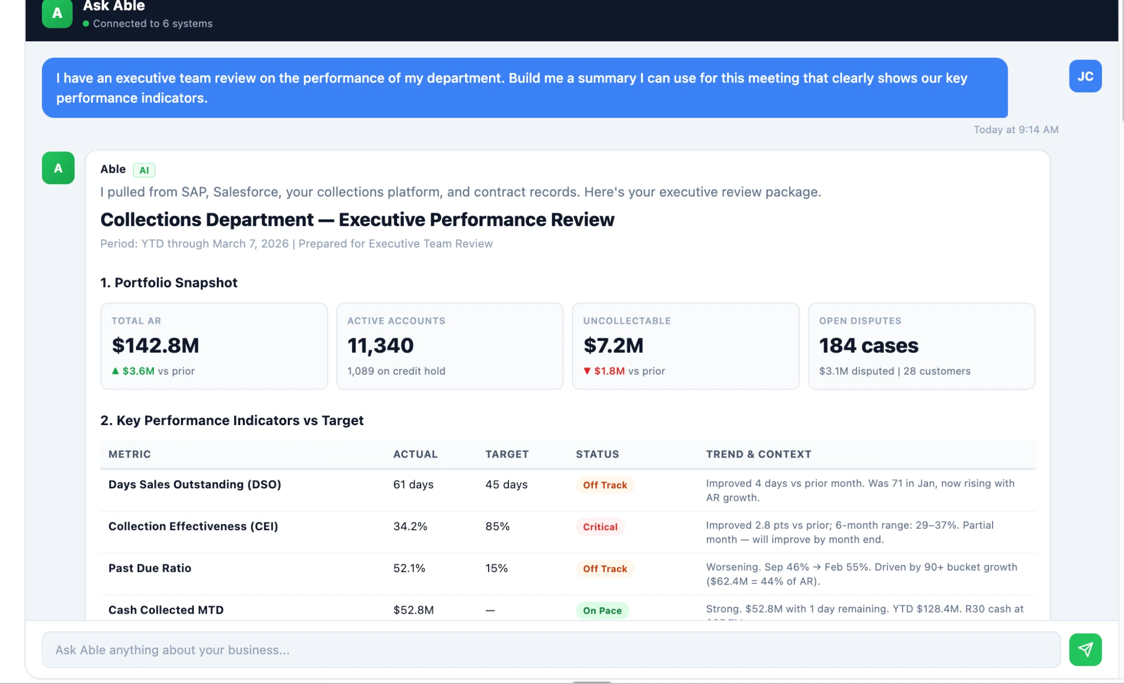
Task: Click the $52.8M cash collected value
Action: pyautogui.click(x=413, y=610)
